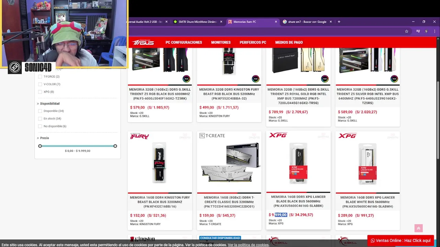The width and height of the screenshot is (440, 247).
Task: Click XPG logo on Lancer Blade White card
Action: pos(347,136)
